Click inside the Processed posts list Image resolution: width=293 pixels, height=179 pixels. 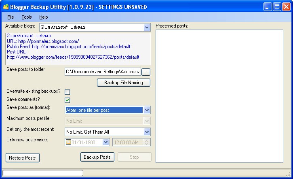219,96
